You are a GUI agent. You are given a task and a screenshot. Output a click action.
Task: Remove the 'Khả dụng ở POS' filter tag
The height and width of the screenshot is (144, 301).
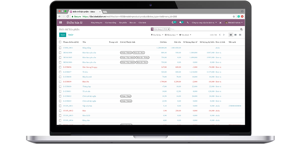(169, 29)
